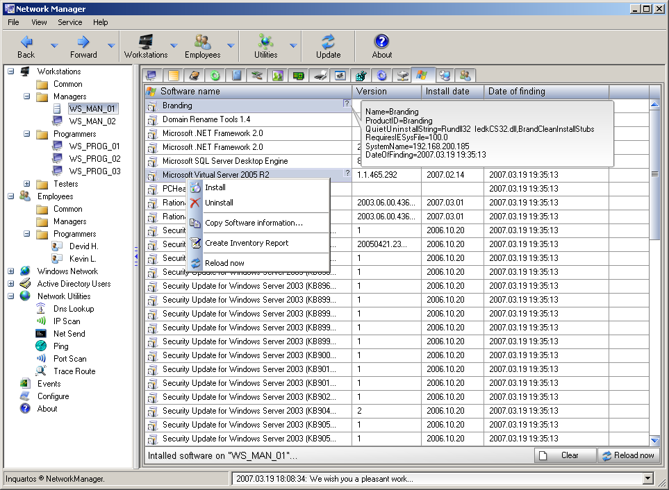Click the question mark on Branding row

click(347, 103)
